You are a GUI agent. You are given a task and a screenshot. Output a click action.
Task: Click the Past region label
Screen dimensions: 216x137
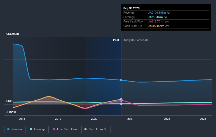116,40
